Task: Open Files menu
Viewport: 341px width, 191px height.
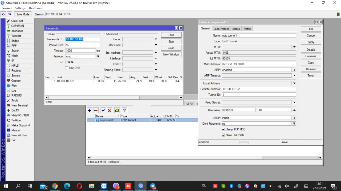Action: pyautogui.click(x=14, y=86)
